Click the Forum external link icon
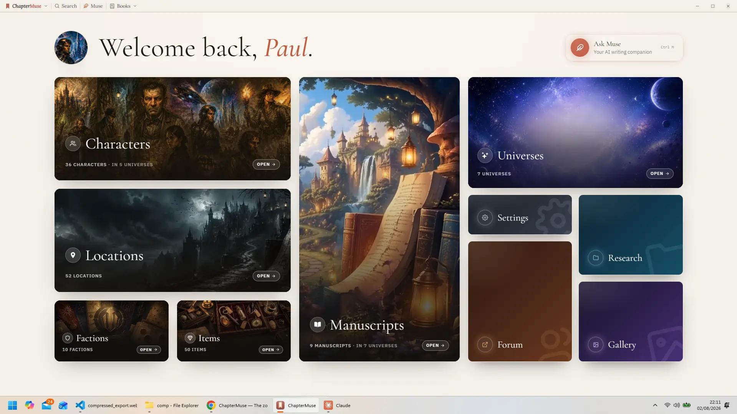Image resolution: width=737 pixels, height=414 pixels. pos(485,345)
